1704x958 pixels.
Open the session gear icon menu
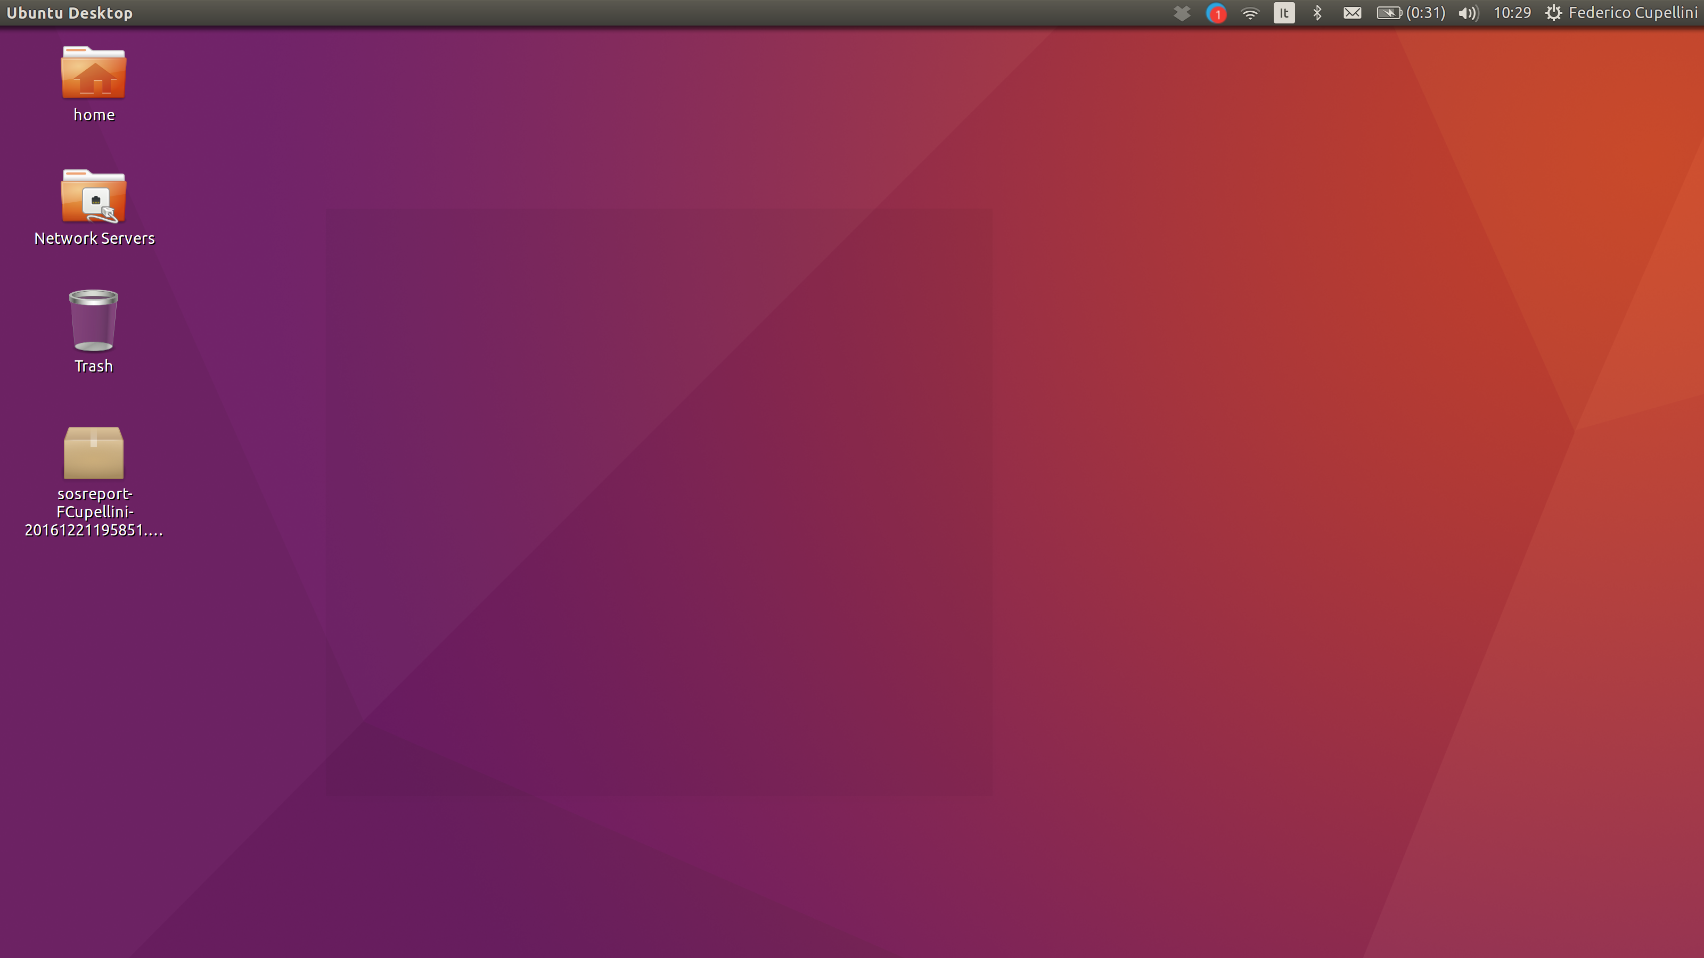click(1553, 13)
